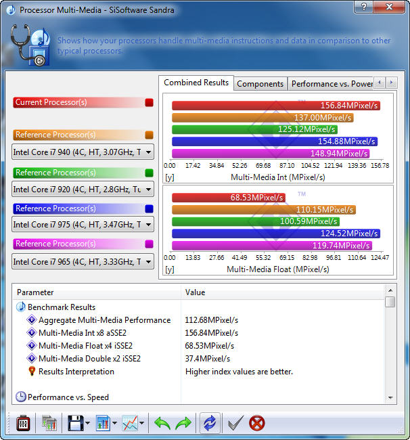Screen dimensions: 410x440
Task: Click the green back arrow
Action: pyautogui.click(x=162, y=424)
